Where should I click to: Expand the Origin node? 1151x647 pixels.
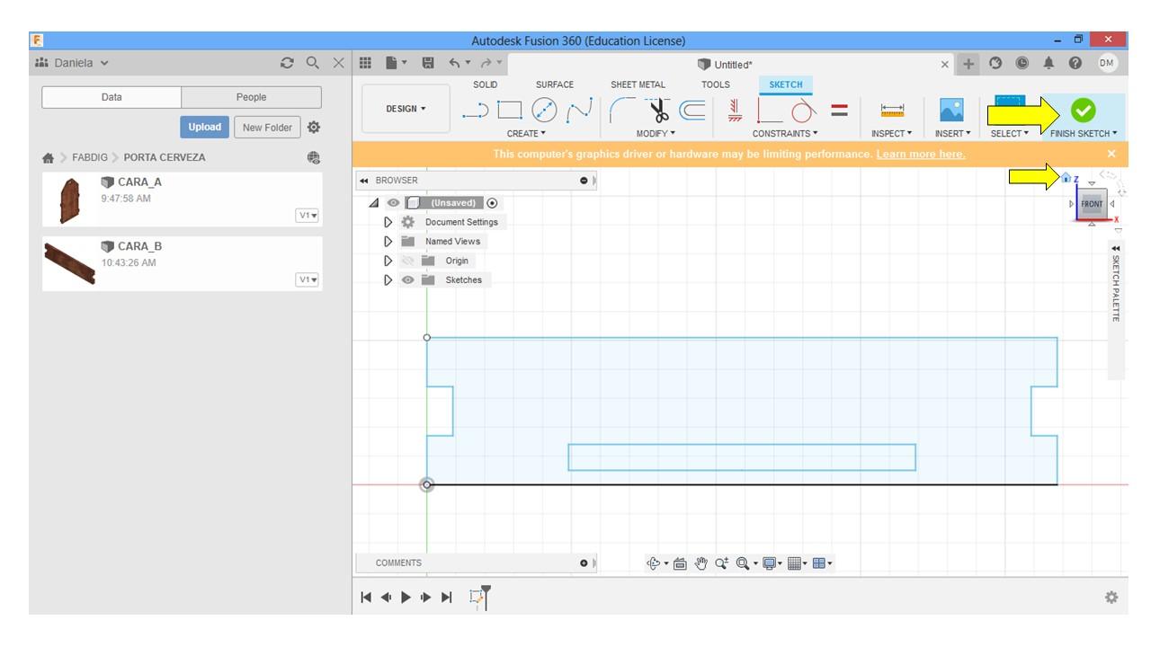point(388,261)
